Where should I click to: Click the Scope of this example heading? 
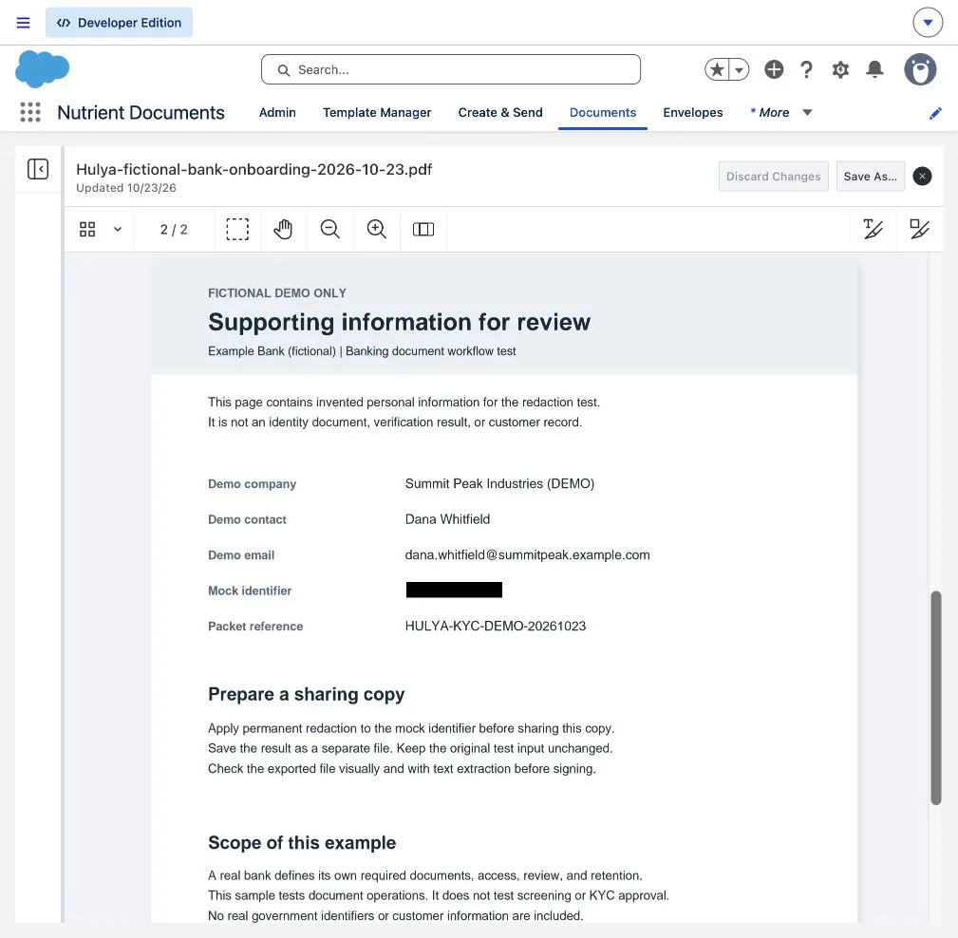[x=302, y=843]
